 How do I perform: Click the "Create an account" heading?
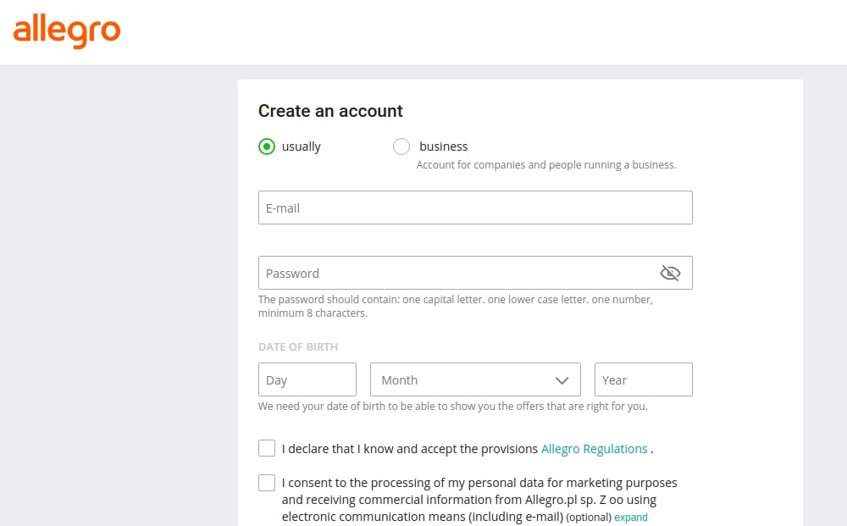[330, 111]
